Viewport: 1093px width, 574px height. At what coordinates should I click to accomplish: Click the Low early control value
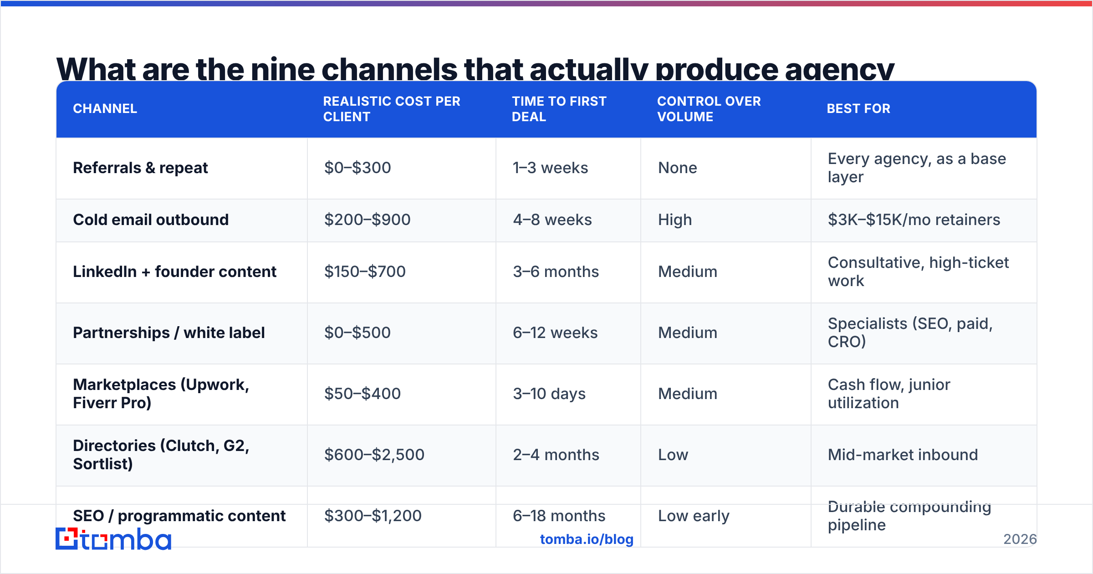pos(694,516)
